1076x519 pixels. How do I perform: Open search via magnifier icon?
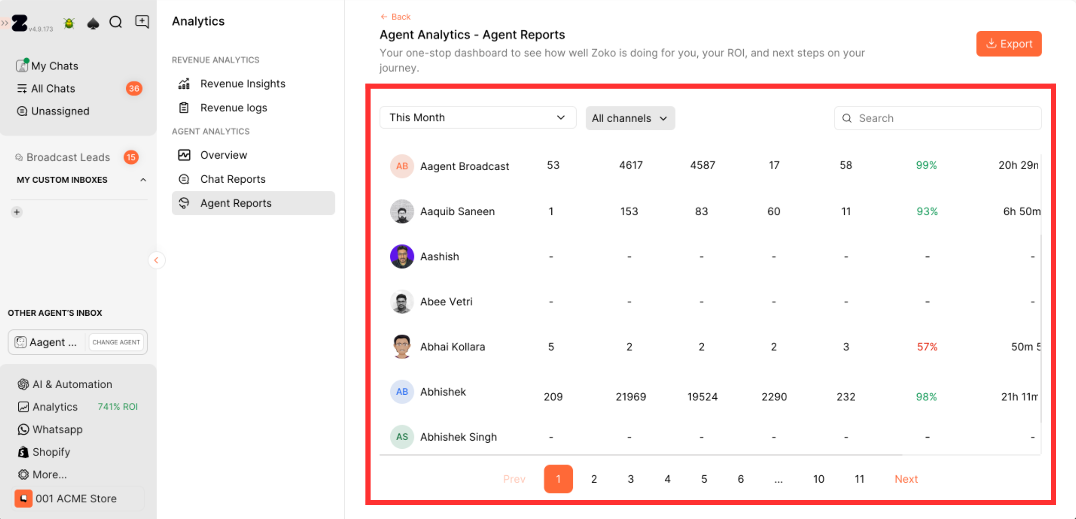[x=116, y=22]
